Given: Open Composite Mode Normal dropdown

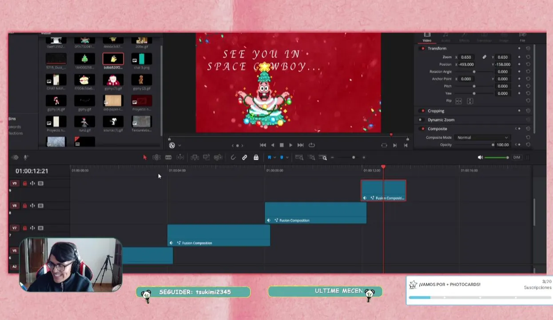Looking at the screenshot, I should [x=482, y=137].
